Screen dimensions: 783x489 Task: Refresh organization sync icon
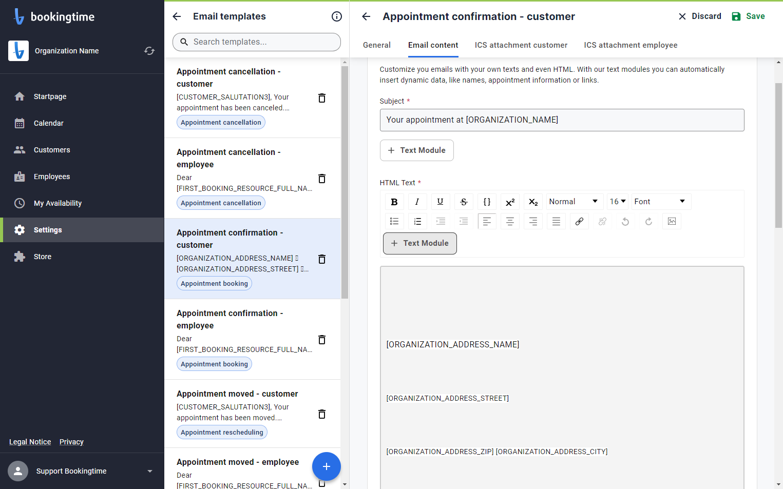click(x=149, y=51)
